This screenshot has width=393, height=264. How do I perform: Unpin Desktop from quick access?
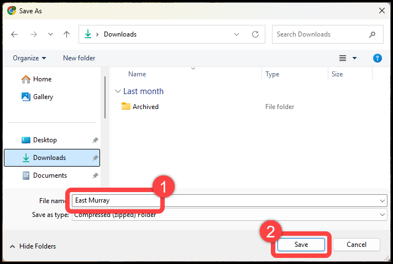[95, 141]
